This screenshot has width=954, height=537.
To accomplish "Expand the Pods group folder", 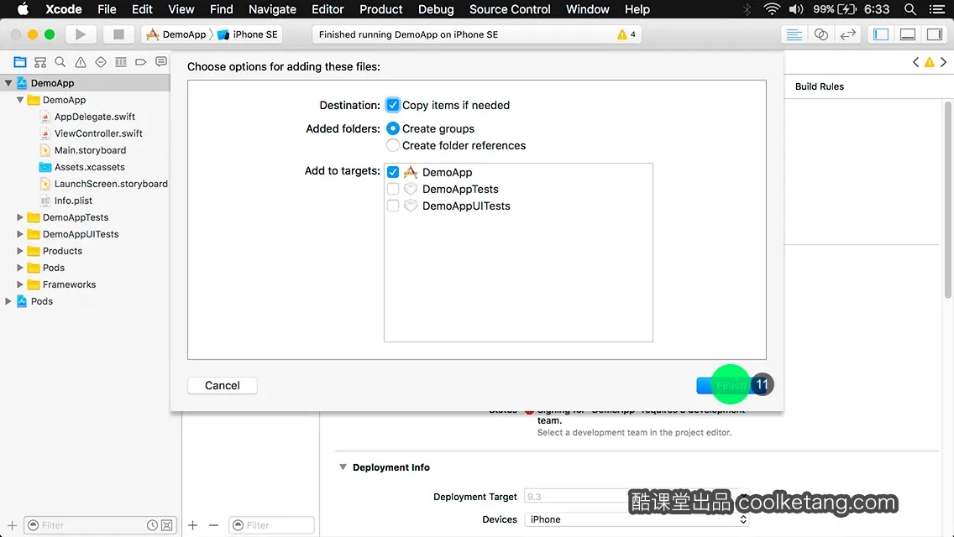I will [20, 268].
